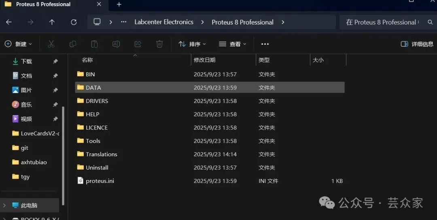Go back to previous folder
Screen dimensions: 437x220
coord(9,22)
